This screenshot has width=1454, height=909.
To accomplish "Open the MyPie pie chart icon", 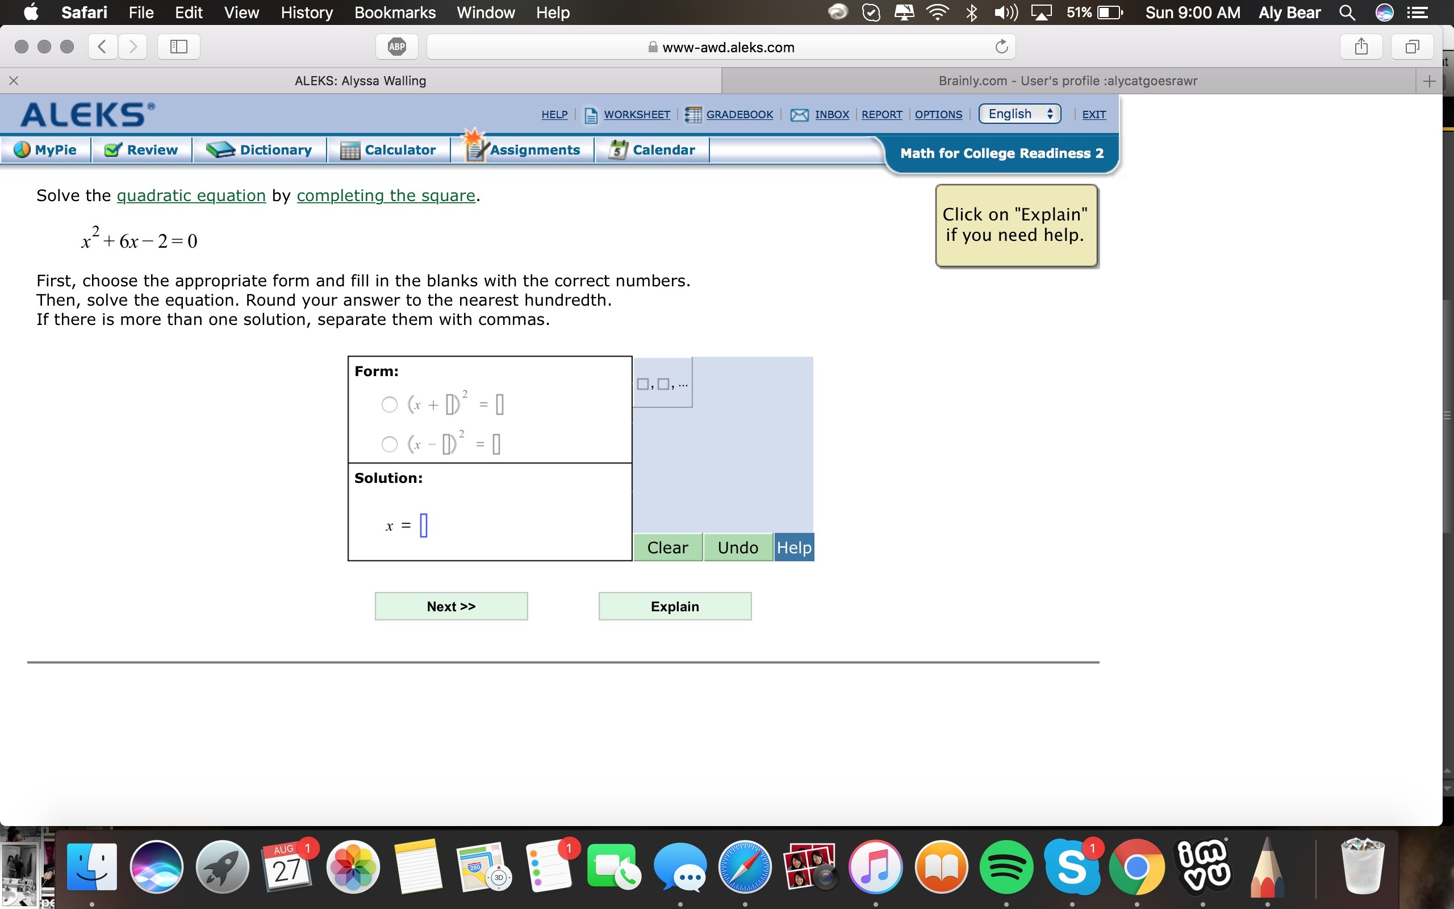I will (x=22, y=149).
